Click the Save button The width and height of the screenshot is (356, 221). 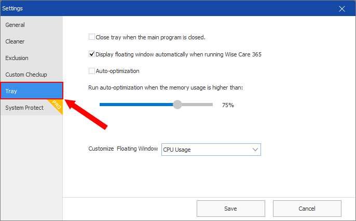point(230,208)
